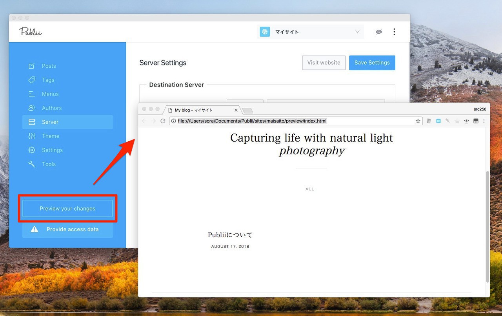502x316 pixels.
Task: Click the ALL filter on the blog page
Action: point(310,189)
